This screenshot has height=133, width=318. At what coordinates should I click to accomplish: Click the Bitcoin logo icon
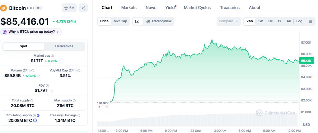click(4, 8)
